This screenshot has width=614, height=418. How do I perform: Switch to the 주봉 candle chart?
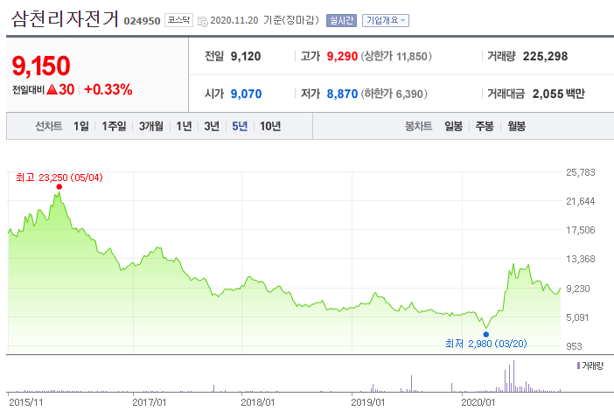click(485, 127)
